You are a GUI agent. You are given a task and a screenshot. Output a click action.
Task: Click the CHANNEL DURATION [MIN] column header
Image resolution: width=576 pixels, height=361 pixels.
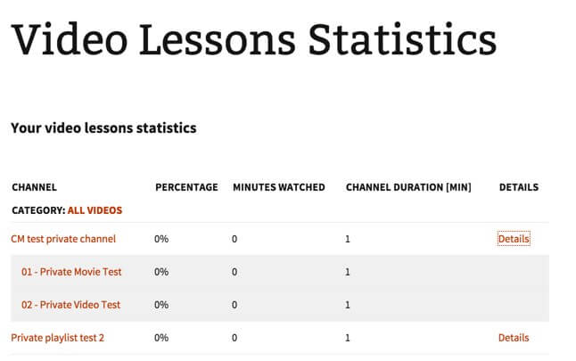tap(408, 187)
